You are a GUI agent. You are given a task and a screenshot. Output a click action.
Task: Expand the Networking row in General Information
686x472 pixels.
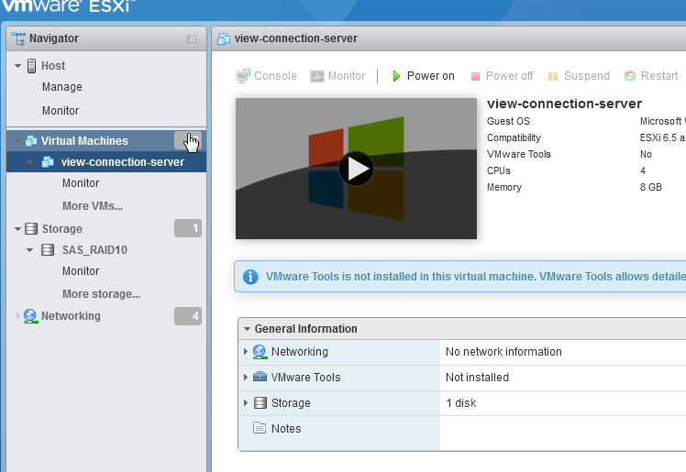[246, 351]
